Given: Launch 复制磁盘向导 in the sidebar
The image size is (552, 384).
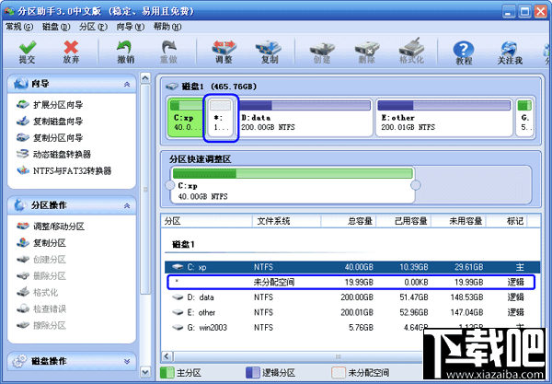Looking at the screenshot, I should click(50, 122).
